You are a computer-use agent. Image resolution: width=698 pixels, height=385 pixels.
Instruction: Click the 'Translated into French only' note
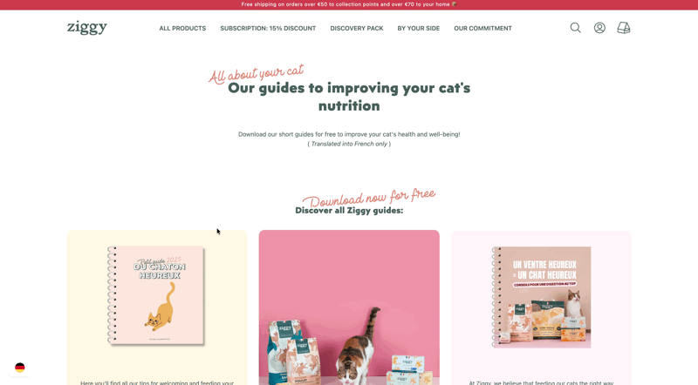coord(349,144)
